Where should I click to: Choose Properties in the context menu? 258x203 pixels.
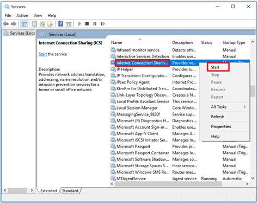[221, 126]
